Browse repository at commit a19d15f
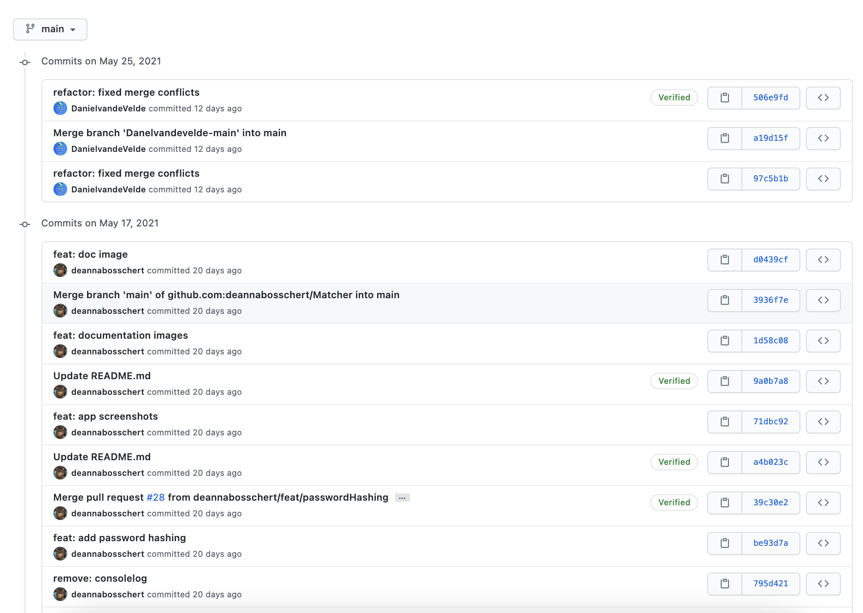The width and height of the screenshot is (863, 613). coord(823,138)
